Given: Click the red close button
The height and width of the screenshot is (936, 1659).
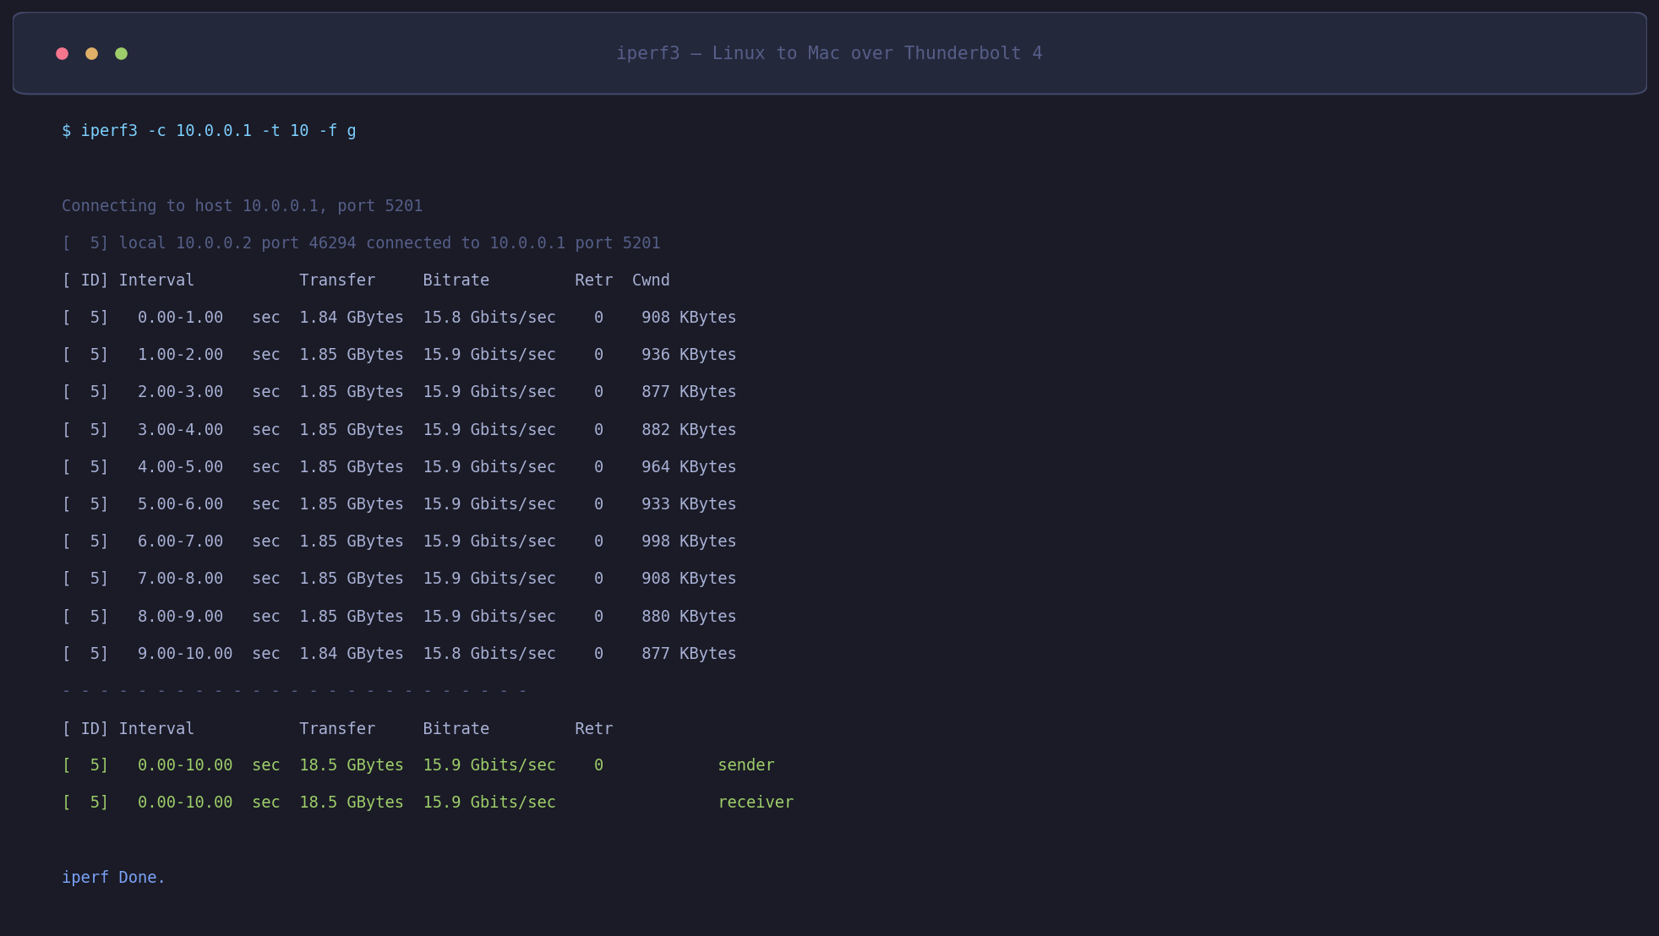Looking at the screenshot, I should click(x=63, y=53).
